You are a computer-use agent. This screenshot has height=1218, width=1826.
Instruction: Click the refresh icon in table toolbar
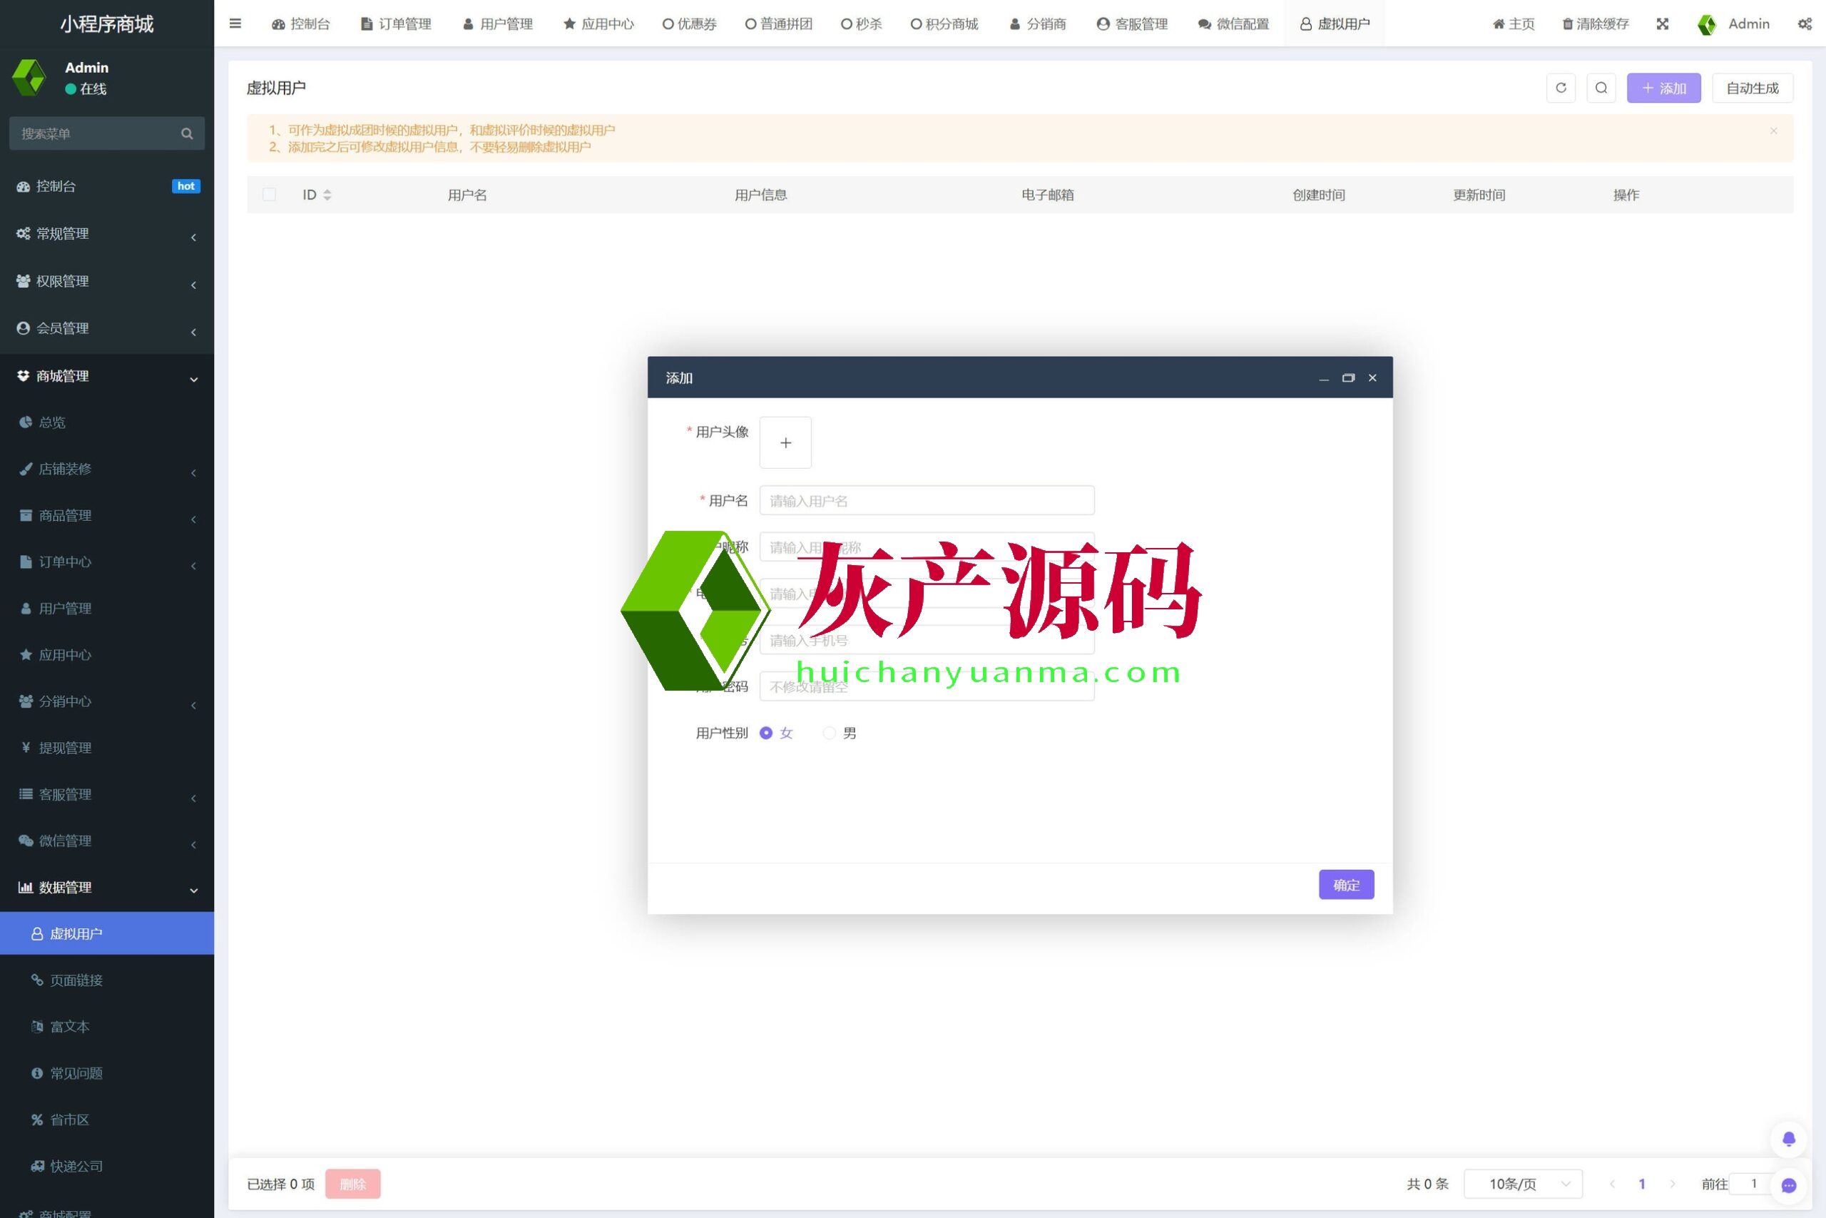pos(1561,88)
